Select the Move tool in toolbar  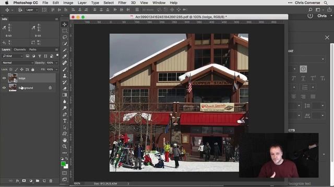(65, 24)
